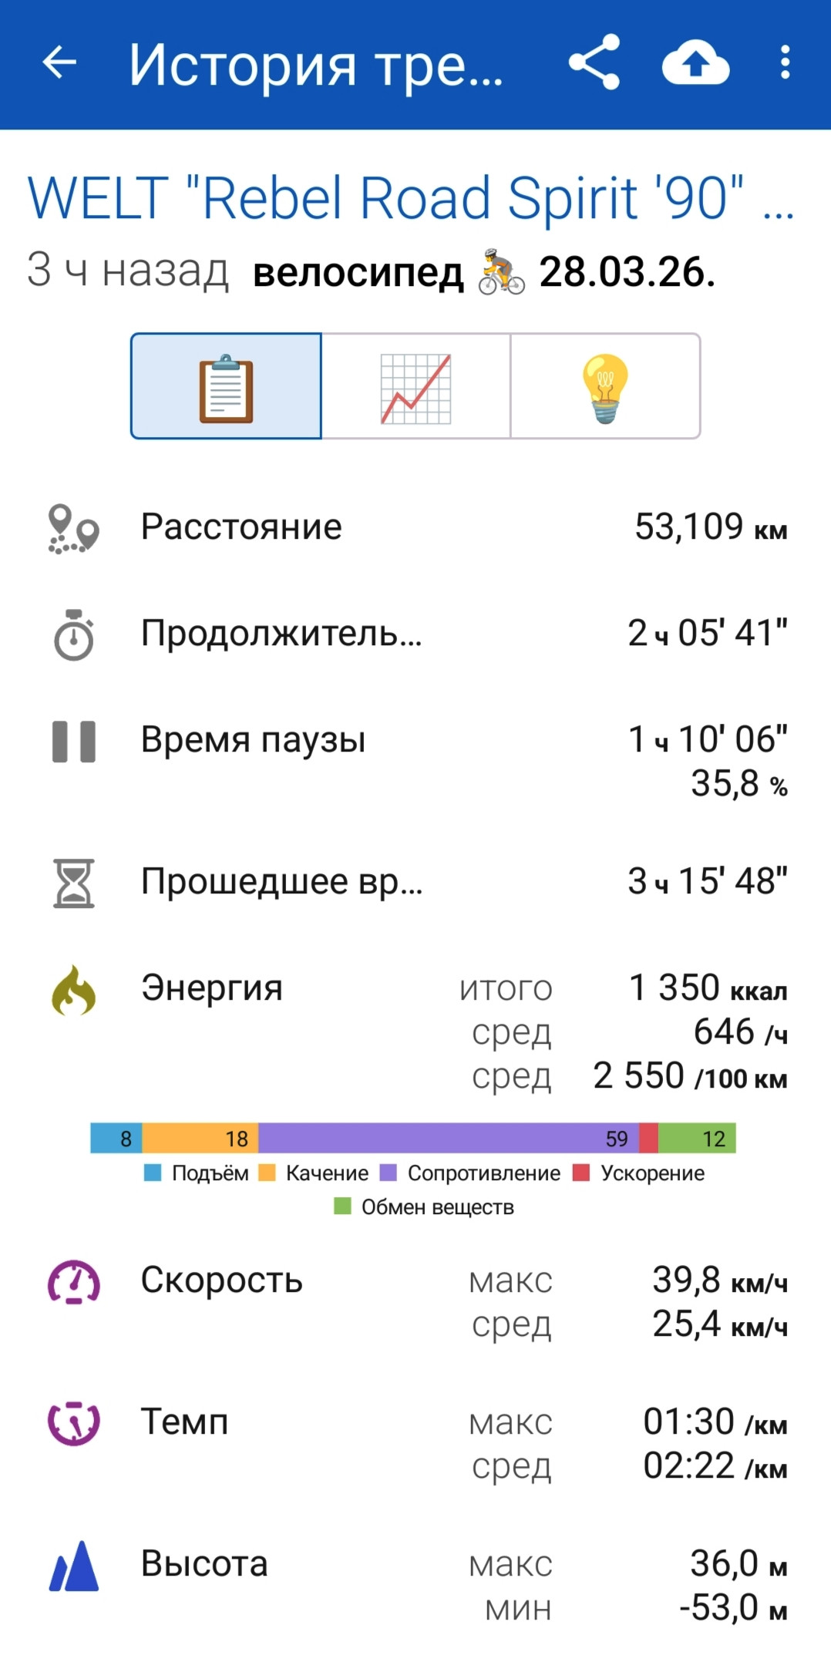The image size is (831, 1662).
Task: Tap the Расстояние 53,109 км row
Action: [x=415, y=528]
